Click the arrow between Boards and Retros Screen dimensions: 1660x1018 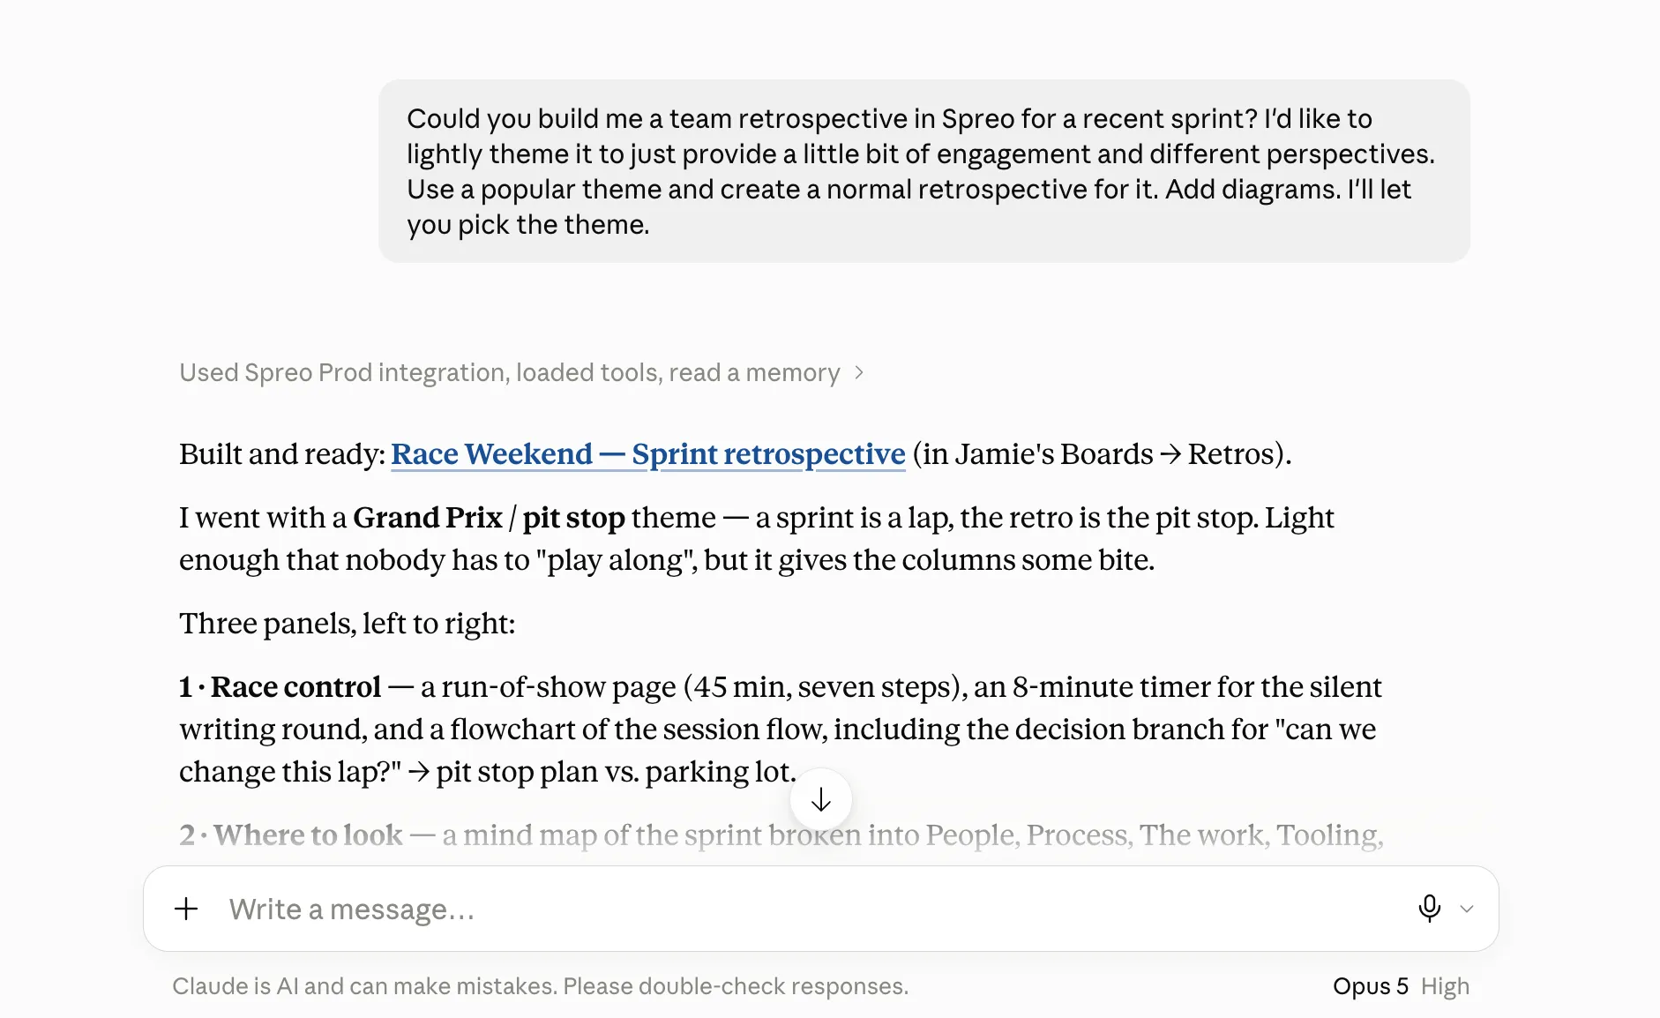pyautogui.click(x=1170, y=454)
